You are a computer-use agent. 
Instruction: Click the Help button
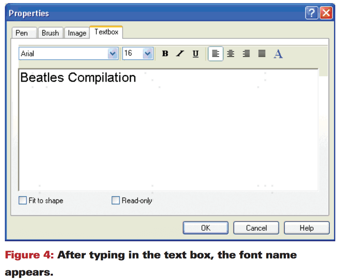click(x=307, y=228)
